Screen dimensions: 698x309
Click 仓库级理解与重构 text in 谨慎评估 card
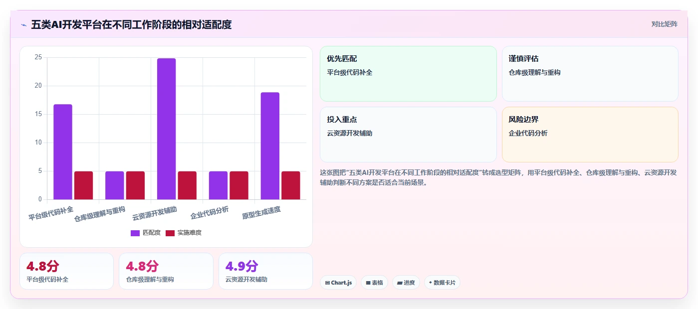tap(535, 72)
